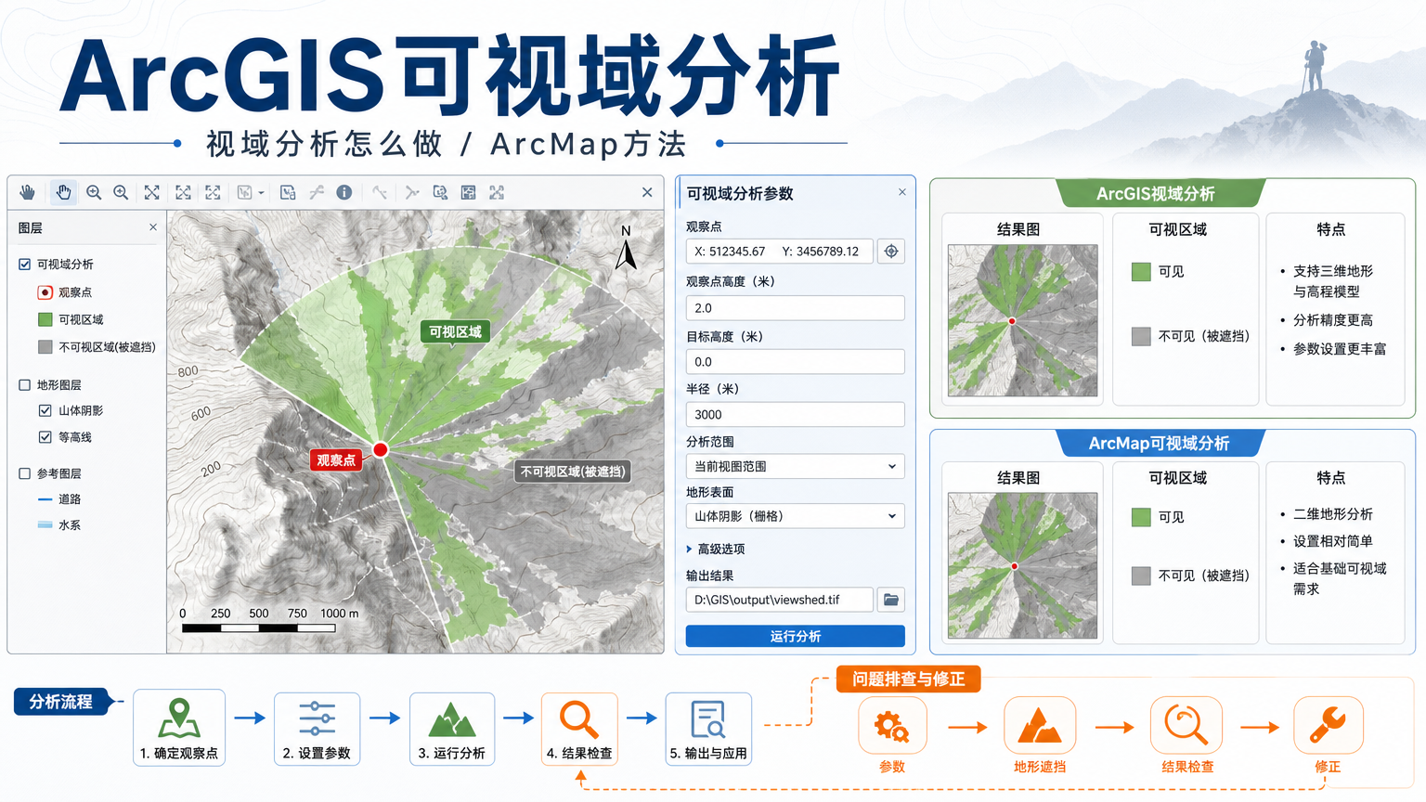Click the 分析精度更高 bullet text
Image resolution: width=1426 pixels, height=802 pixels.
click(1332, 320)
